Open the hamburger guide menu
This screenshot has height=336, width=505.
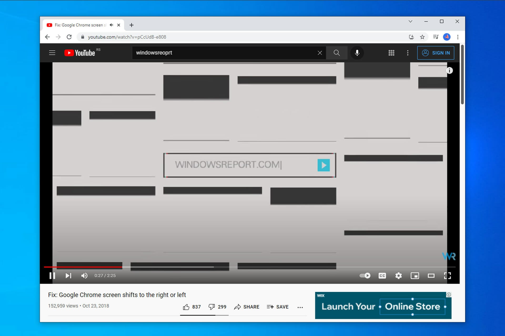pyautogui.click(x=52, y=53)
